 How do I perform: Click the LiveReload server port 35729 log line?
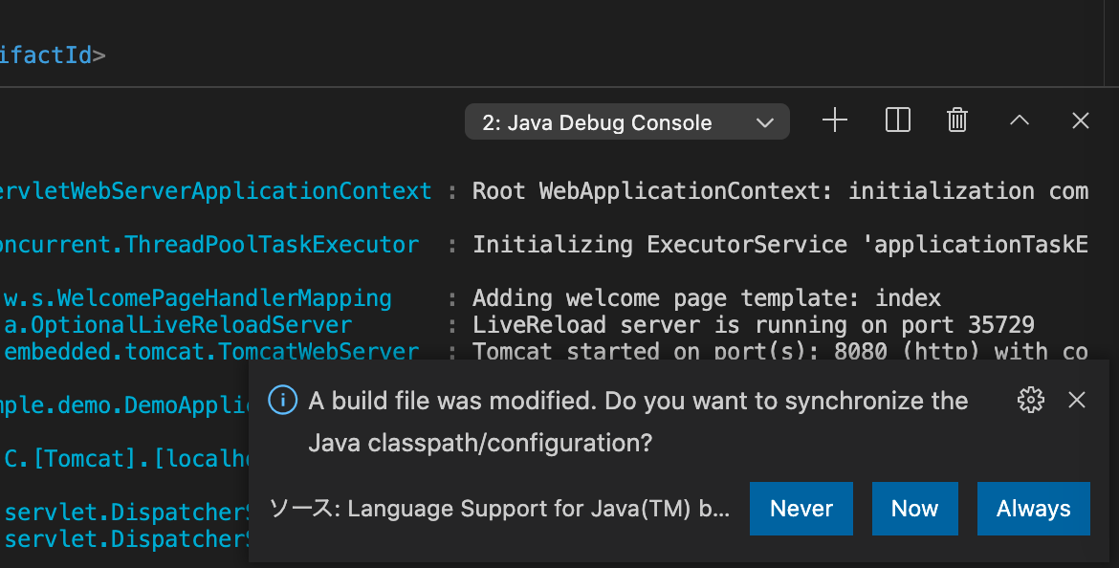[753, 325]
